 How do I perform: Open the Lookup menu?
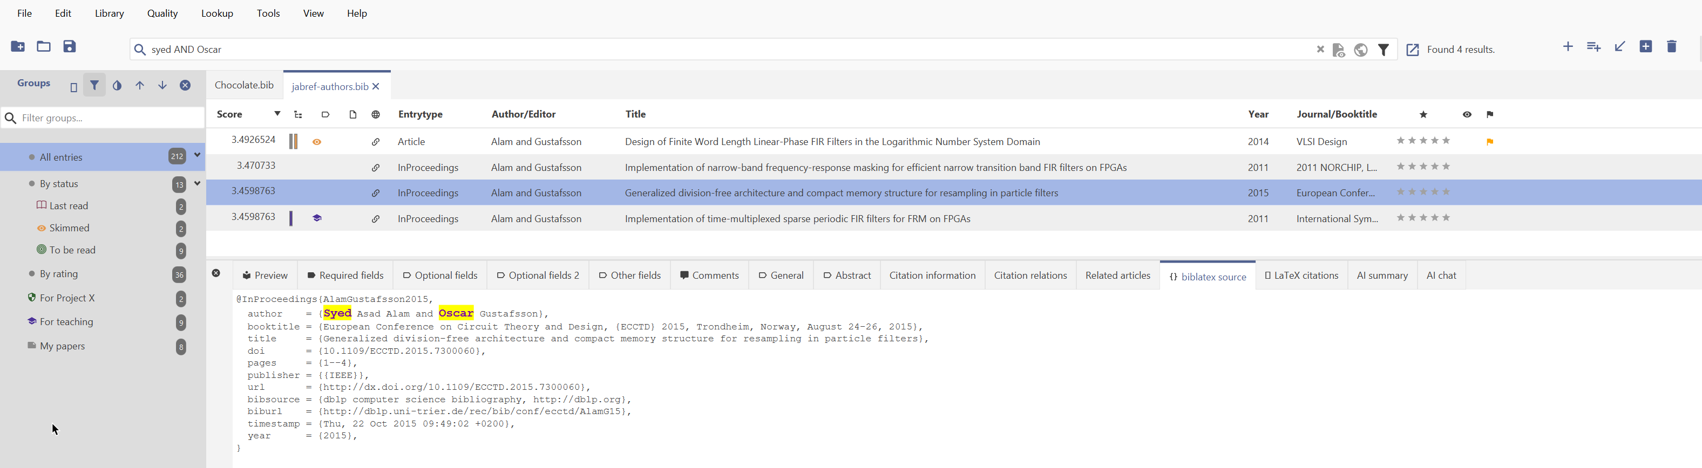218,13
